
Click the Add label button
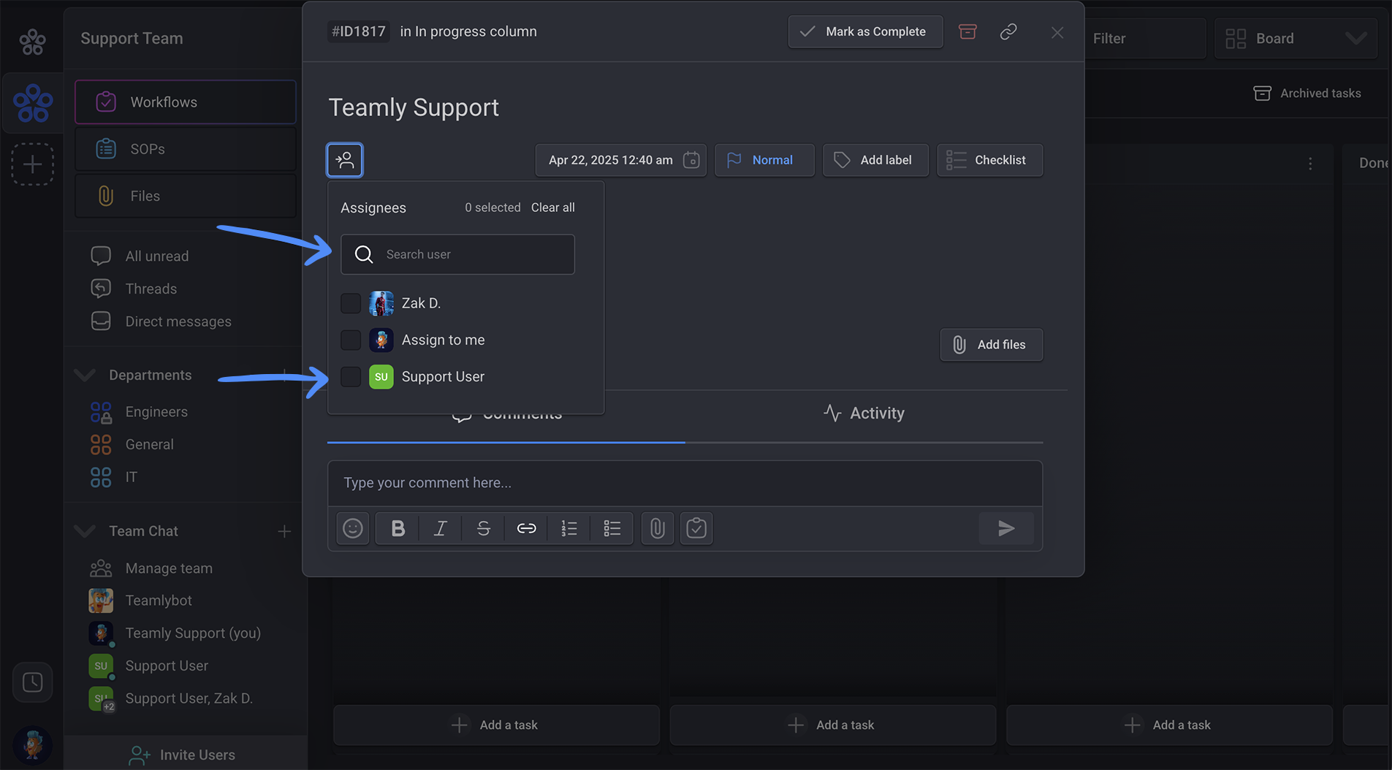875,160
